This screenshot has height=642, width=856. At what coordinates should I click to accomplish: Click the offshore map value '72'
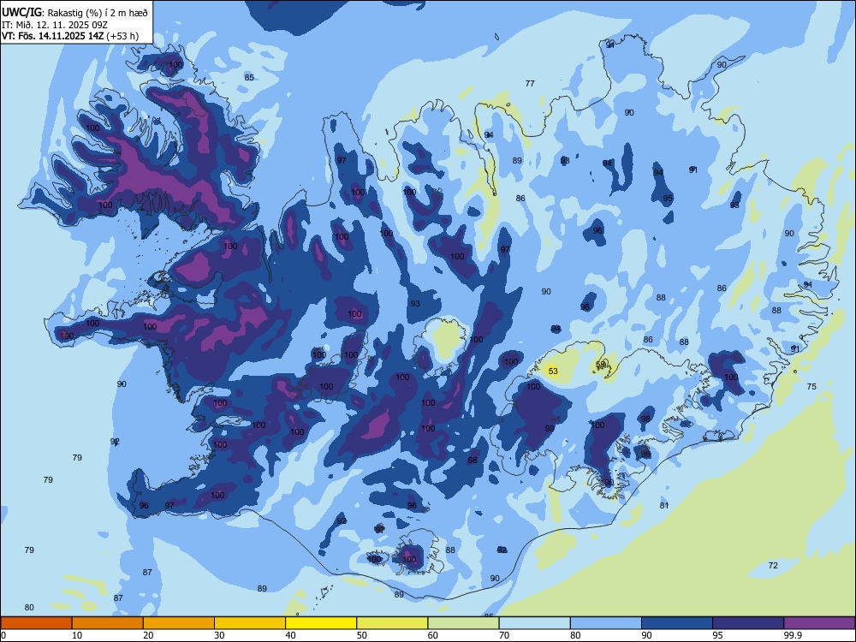[773, 566]
